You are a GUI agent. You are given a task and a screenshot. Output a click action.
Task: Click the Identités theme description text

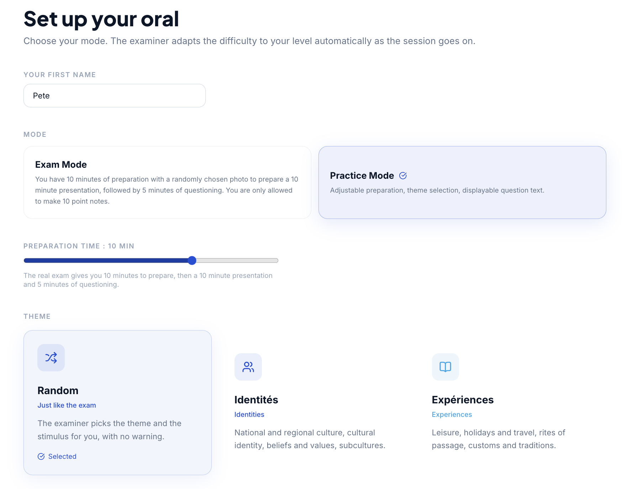(x=310, y=439)
